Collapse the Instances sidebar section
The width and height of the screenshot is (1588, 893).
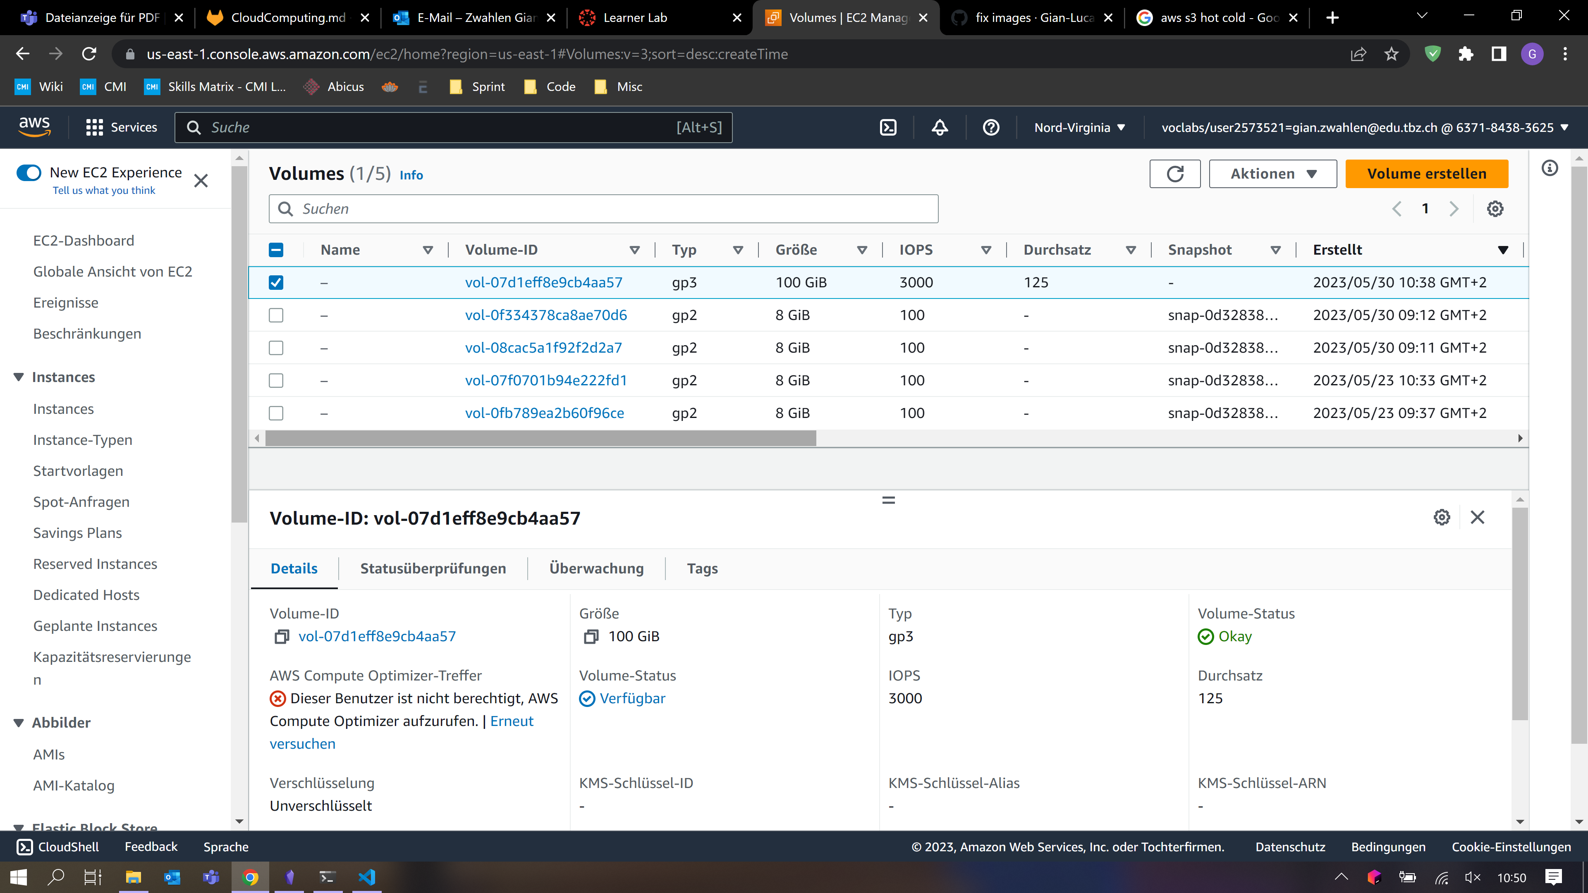coord(19,377)
